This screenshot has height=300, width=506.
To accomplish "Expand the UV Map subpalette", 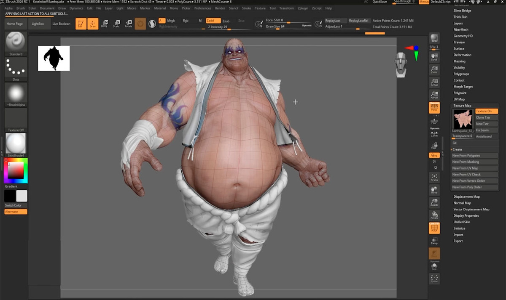I will pyautogui.click(x=459, y=99).
